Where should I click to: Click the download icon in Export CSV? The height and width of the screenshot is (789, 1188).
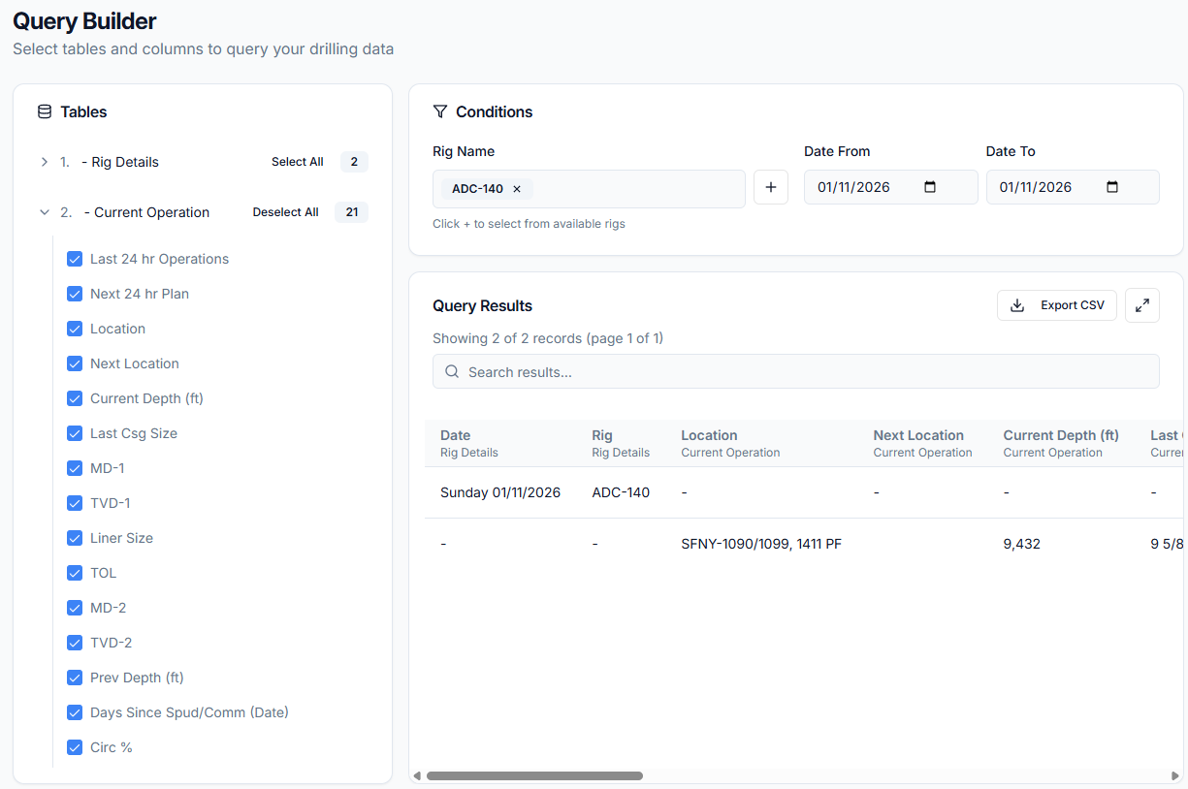[1017, 305]
